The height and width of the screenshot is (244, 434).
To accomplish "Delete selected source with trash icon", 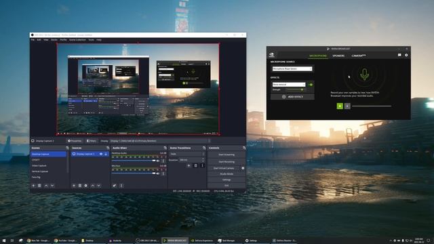I will (x=80, y=186).
